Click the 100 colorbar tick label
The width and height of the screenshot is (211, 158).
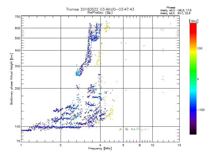[200, 48]
